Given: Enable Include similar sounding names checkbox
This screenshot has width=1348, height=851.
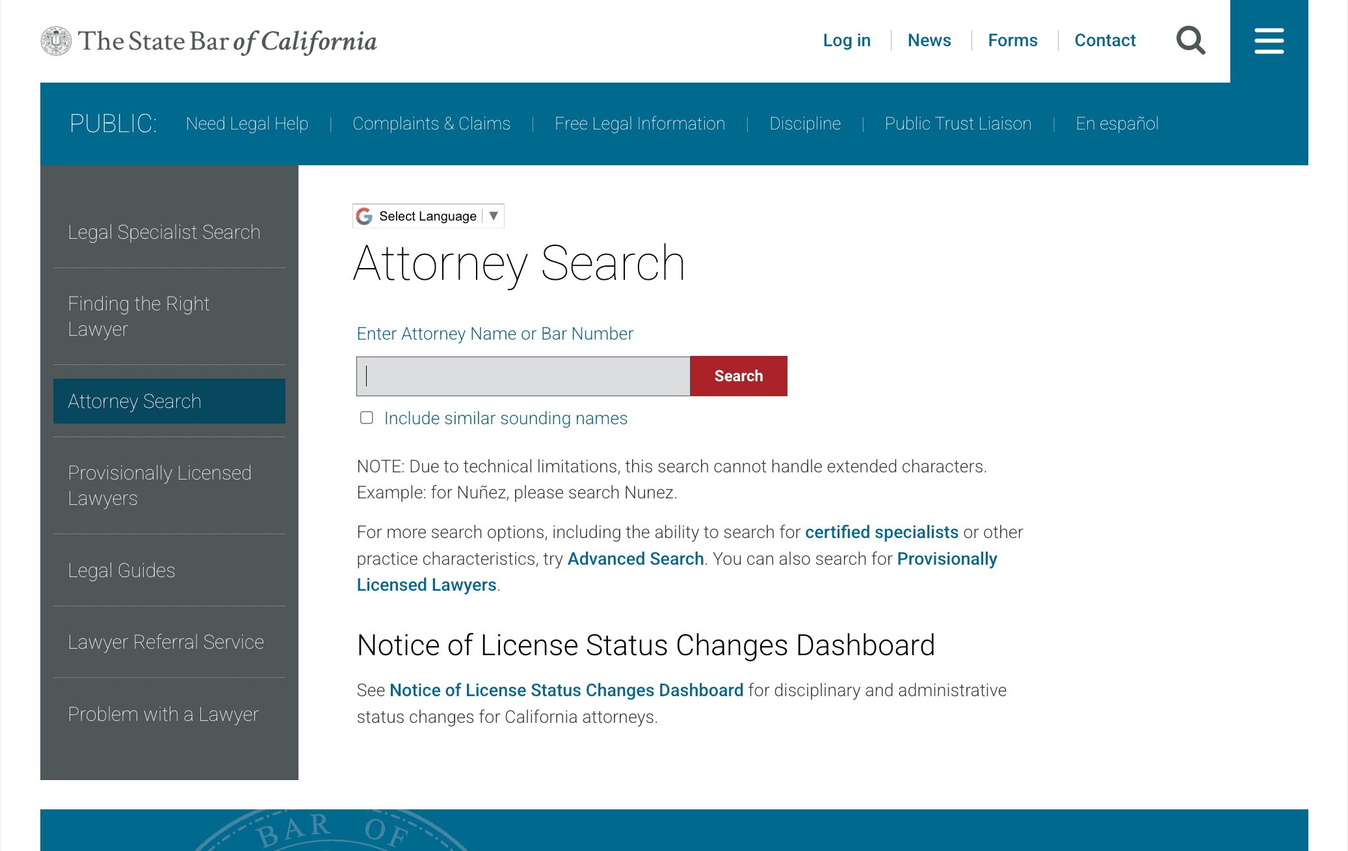Looking at the screenshot, I should point(367,418).
